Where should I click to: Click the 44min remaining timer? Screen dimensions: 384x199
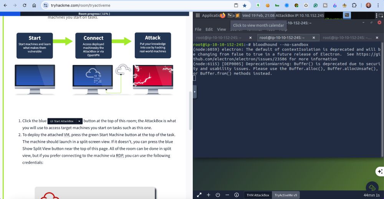tap(371, 195)
